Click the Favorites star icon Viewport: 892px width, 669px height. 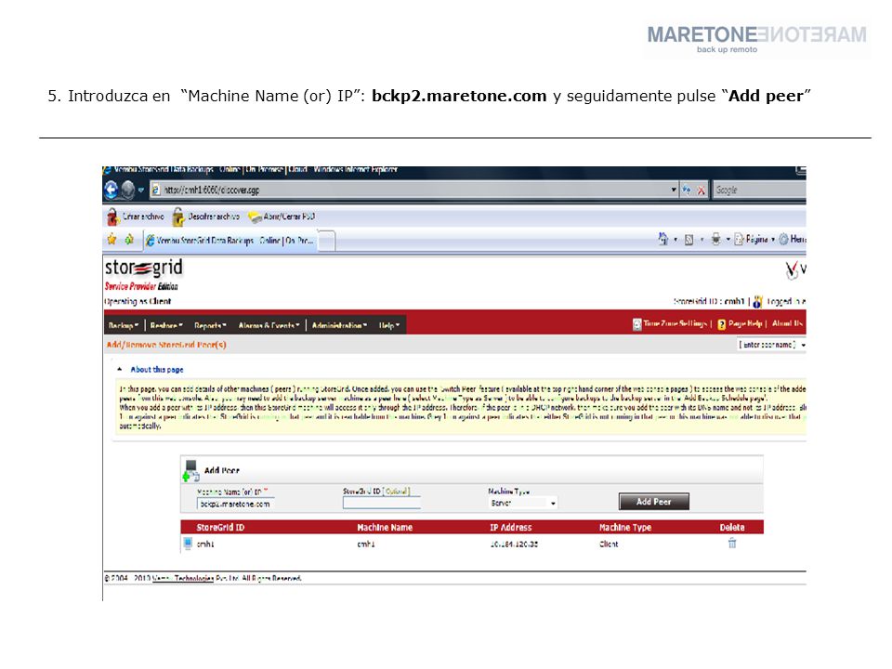[x=111, y=240]
